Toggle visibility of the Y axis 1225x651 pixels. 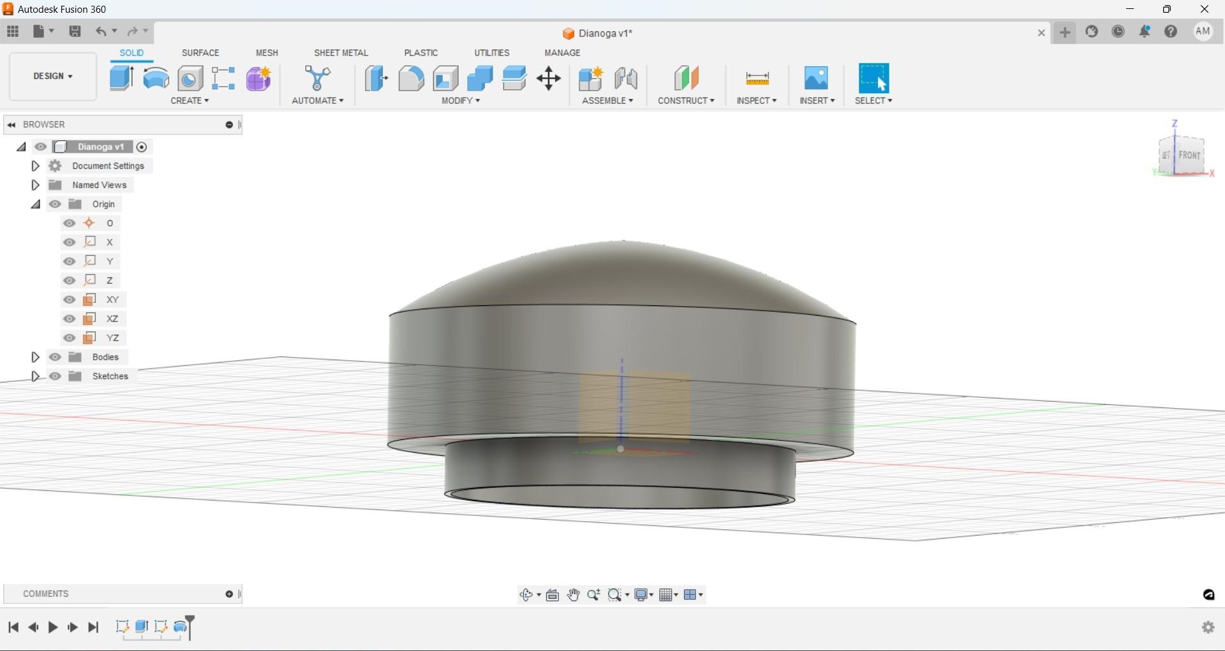click(x=70, y=261)
